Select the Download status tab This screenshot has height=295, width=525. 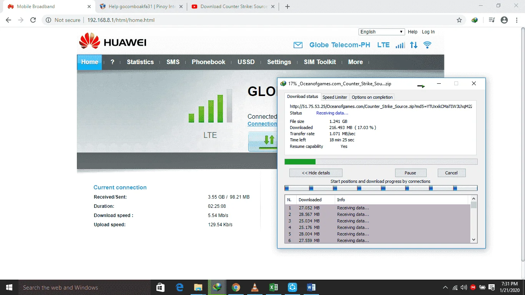click(303, 96)
